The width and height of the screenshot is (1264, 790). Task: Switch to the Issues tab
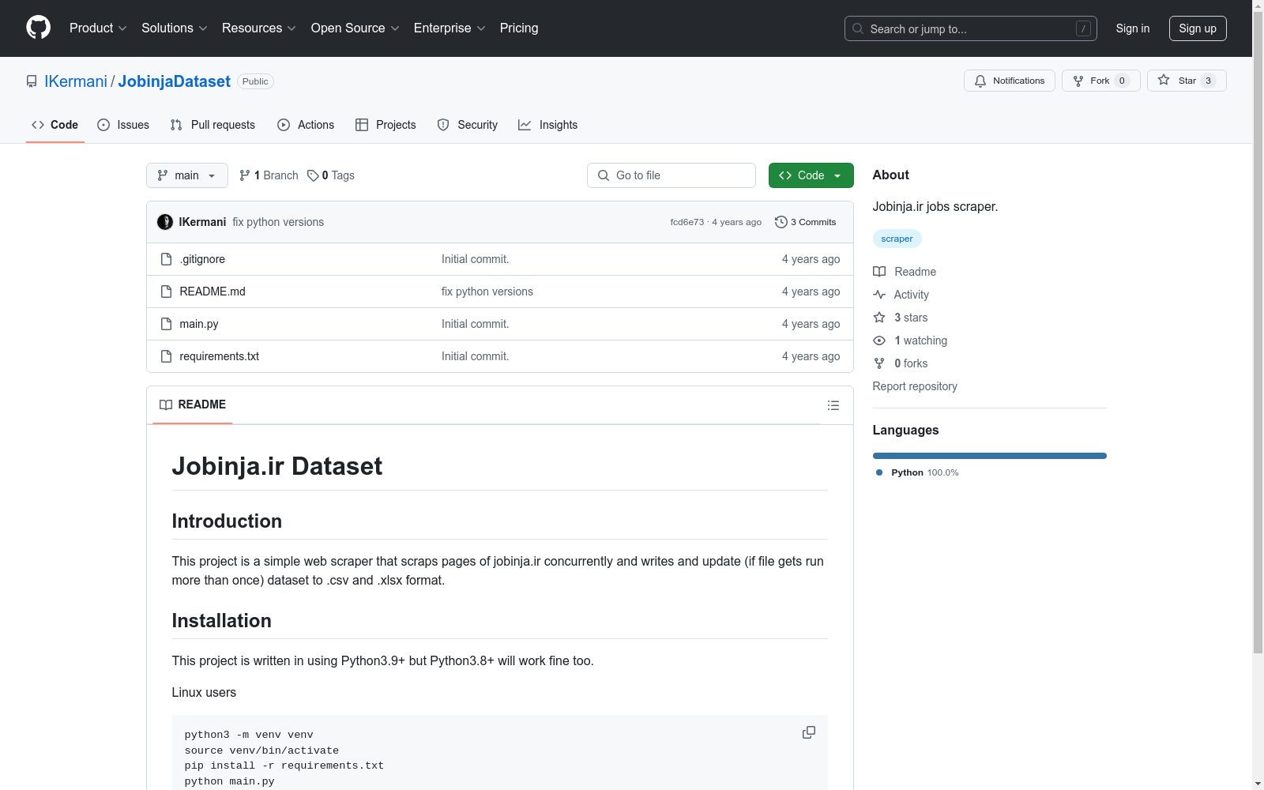coord(123,125)
